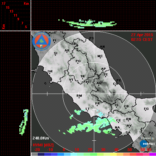This screenshot has width=156, height=156.
Task: Select the 30 dBZ color scale value
Action: 103,150
